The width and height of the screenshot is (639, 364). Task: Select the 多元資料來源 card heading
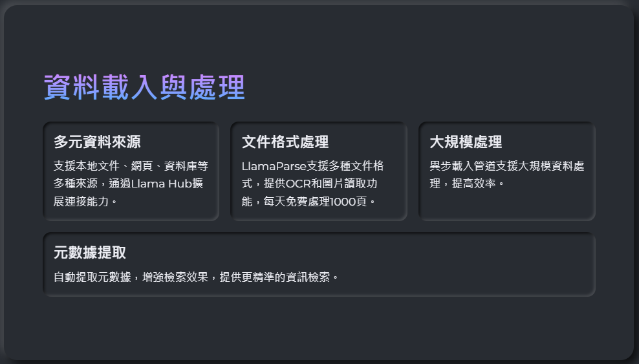point(97,142)
